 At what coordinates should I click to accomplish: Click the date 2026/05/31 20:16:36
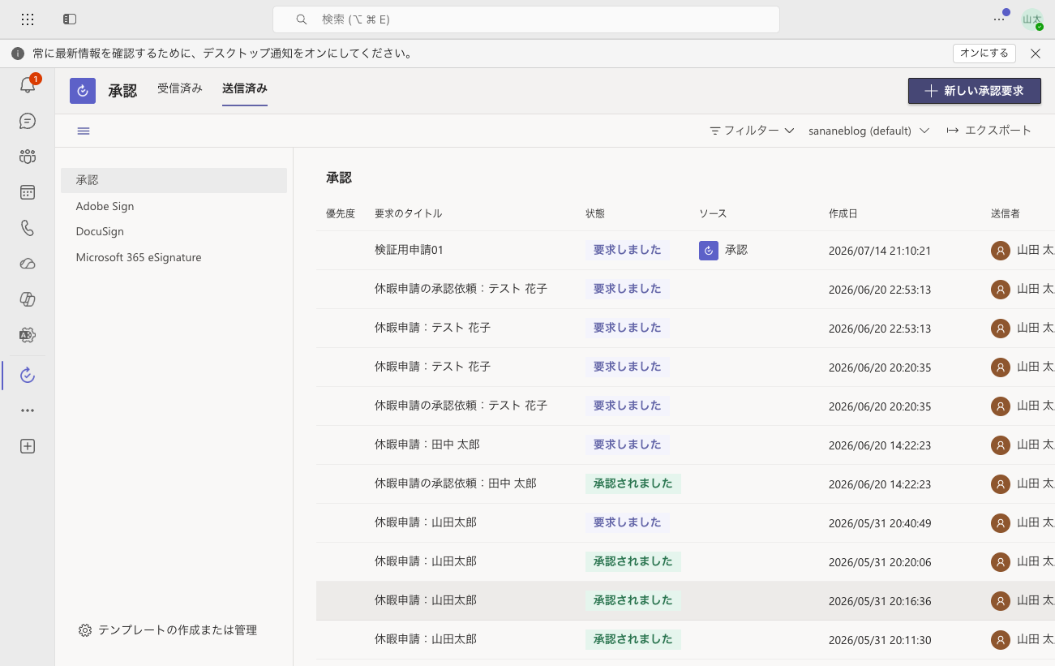(x=880, y=601)
